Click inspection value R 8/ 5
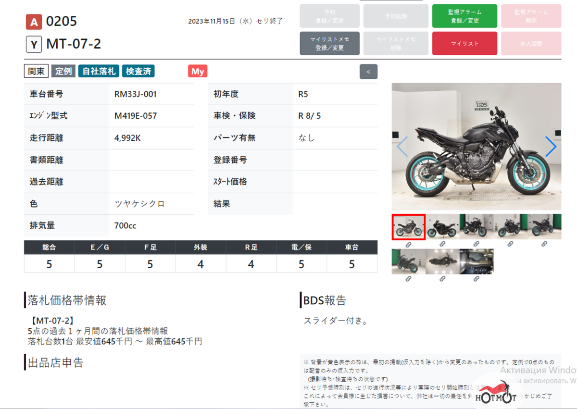 click(310, 116)
